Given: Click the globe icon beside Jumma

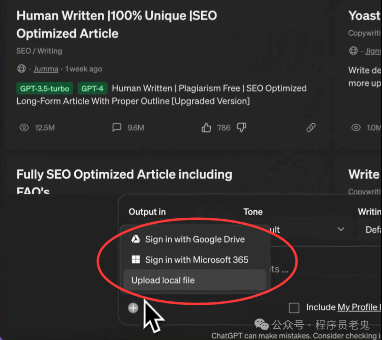Looking at the screenshot, I should [x=22, y=69].
